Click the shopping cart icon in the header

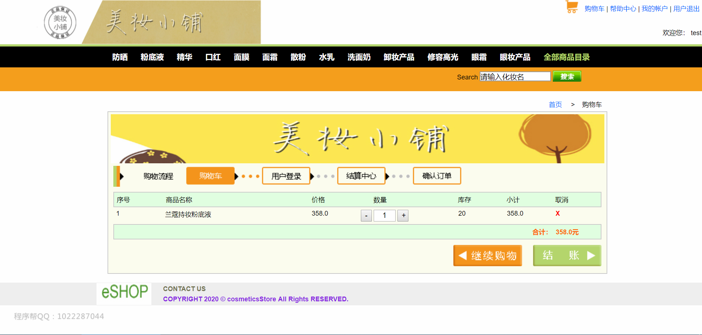pyautogui.click(x=571, y=7)
